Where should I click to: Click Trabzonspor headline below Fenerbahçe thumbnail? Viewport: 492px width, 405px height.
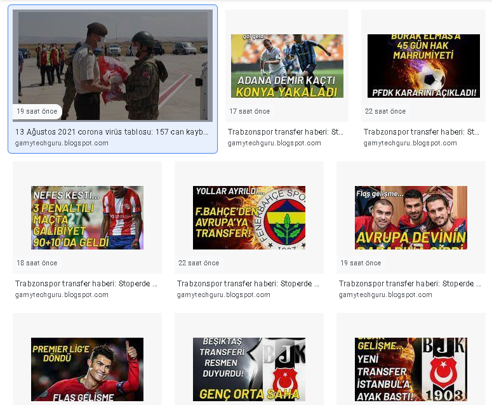coord(248,284)
